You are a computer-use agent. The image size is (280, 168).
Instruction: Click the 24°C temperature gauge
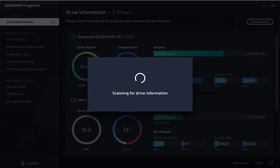tap(127, 130)
